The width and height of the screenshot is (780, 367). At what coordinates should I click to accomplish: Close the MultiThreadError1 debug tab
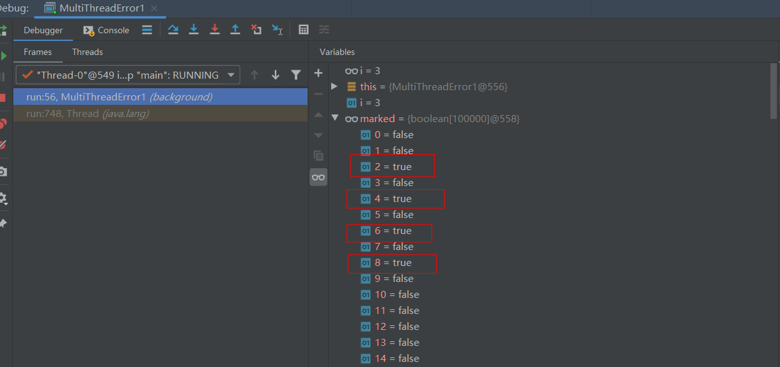(x=154, y=8)
